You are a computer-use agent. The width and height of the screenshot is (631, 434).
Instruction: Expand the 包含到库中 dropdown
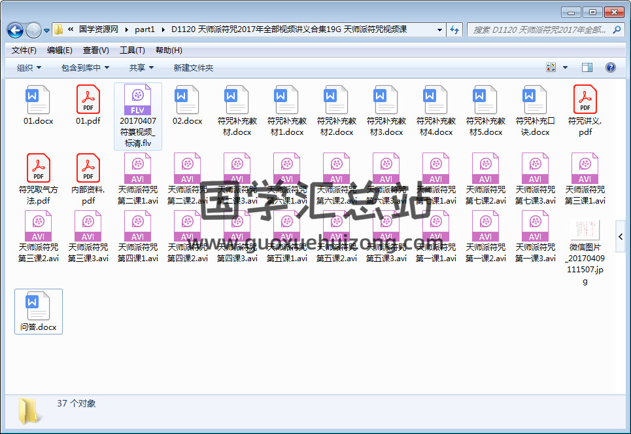tap(85, 67)
